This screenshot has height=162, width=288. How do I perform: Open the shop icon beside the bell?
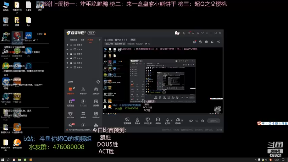206,42
